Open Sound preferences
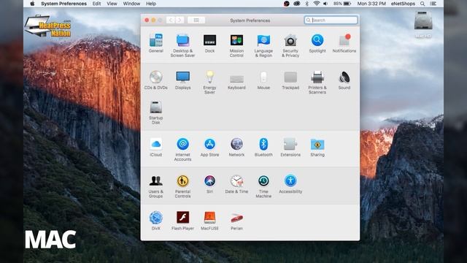Screen dimensions: 467x263 click(x=344, y=80)
